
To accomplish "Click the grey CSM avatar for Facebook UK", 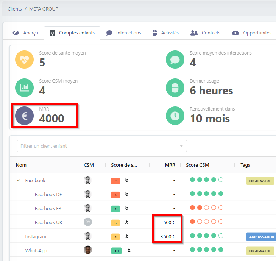I will pyautogui.click(x=88, y=222).
